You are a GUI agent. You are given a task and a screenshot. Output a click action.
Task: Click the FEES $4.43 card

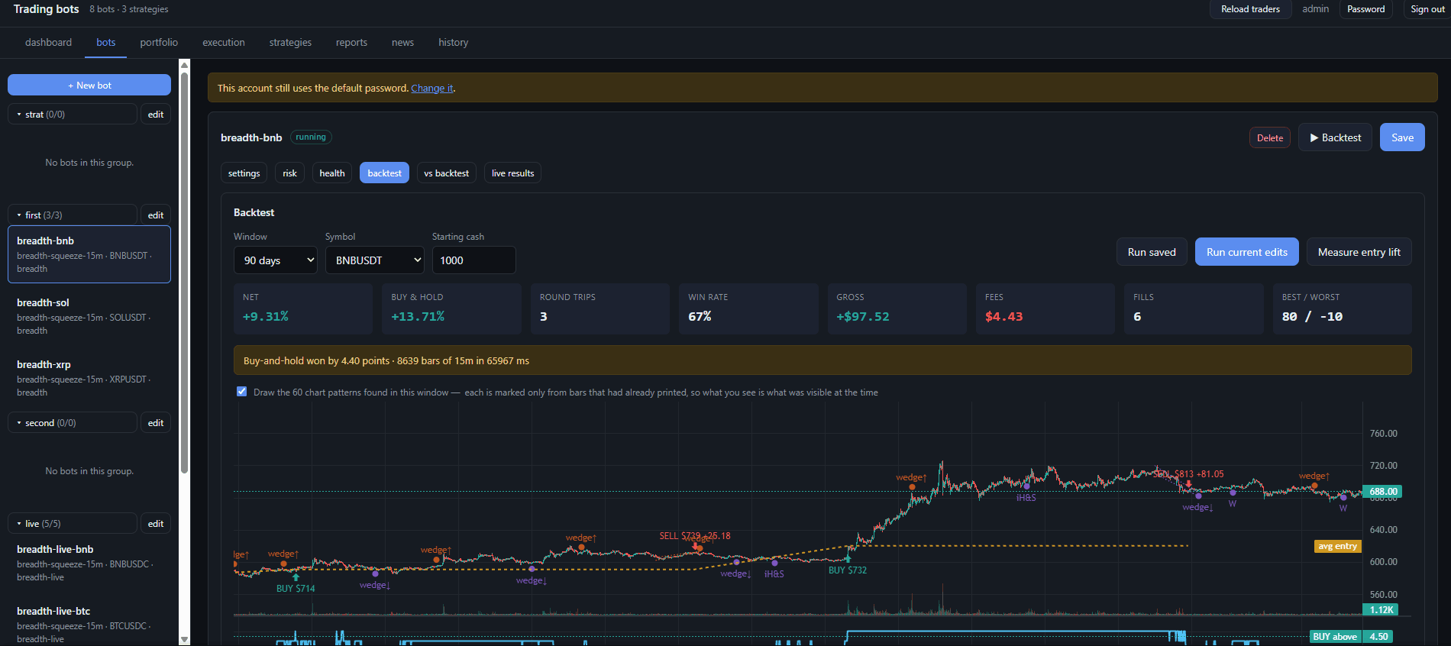click(1045, 308)
